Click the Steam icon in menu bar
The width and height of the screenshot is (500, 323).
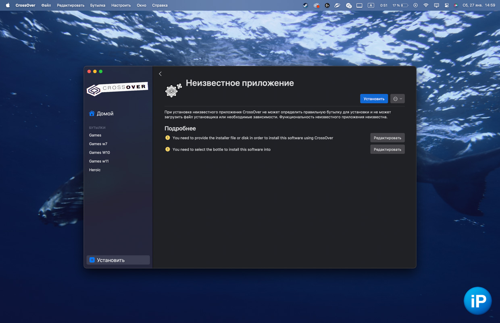305,5
